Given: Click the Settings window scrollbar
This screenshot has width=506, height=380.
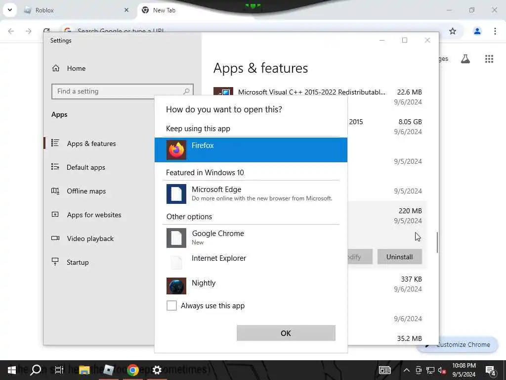Looking at the screenshot, I should [437, 242].
